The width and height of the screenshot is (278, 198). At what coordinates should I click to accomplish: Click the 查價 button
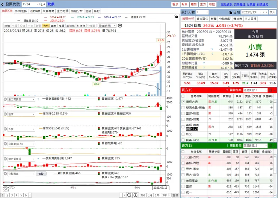pos(175,195)
